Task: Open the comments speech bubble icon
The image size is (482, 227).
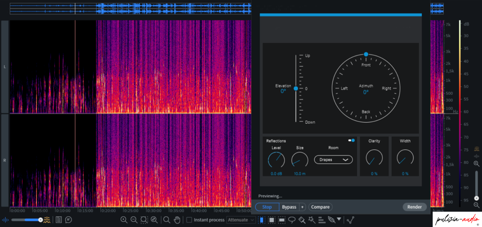Action: coord(69,220)
